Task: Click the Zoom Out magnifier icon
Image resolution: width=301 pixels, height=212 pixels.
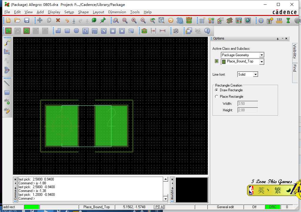Action: (x=143, y=20)
